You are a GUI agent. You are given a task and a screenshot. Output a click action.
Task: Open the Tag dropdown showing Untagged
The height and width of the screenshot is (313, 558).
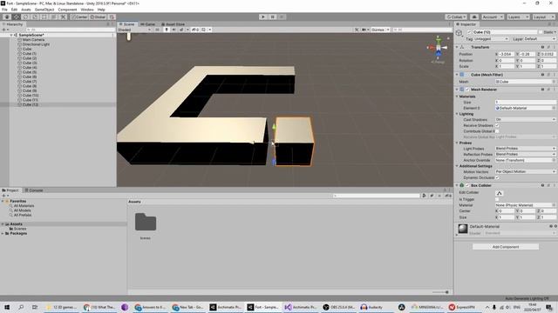491,39
